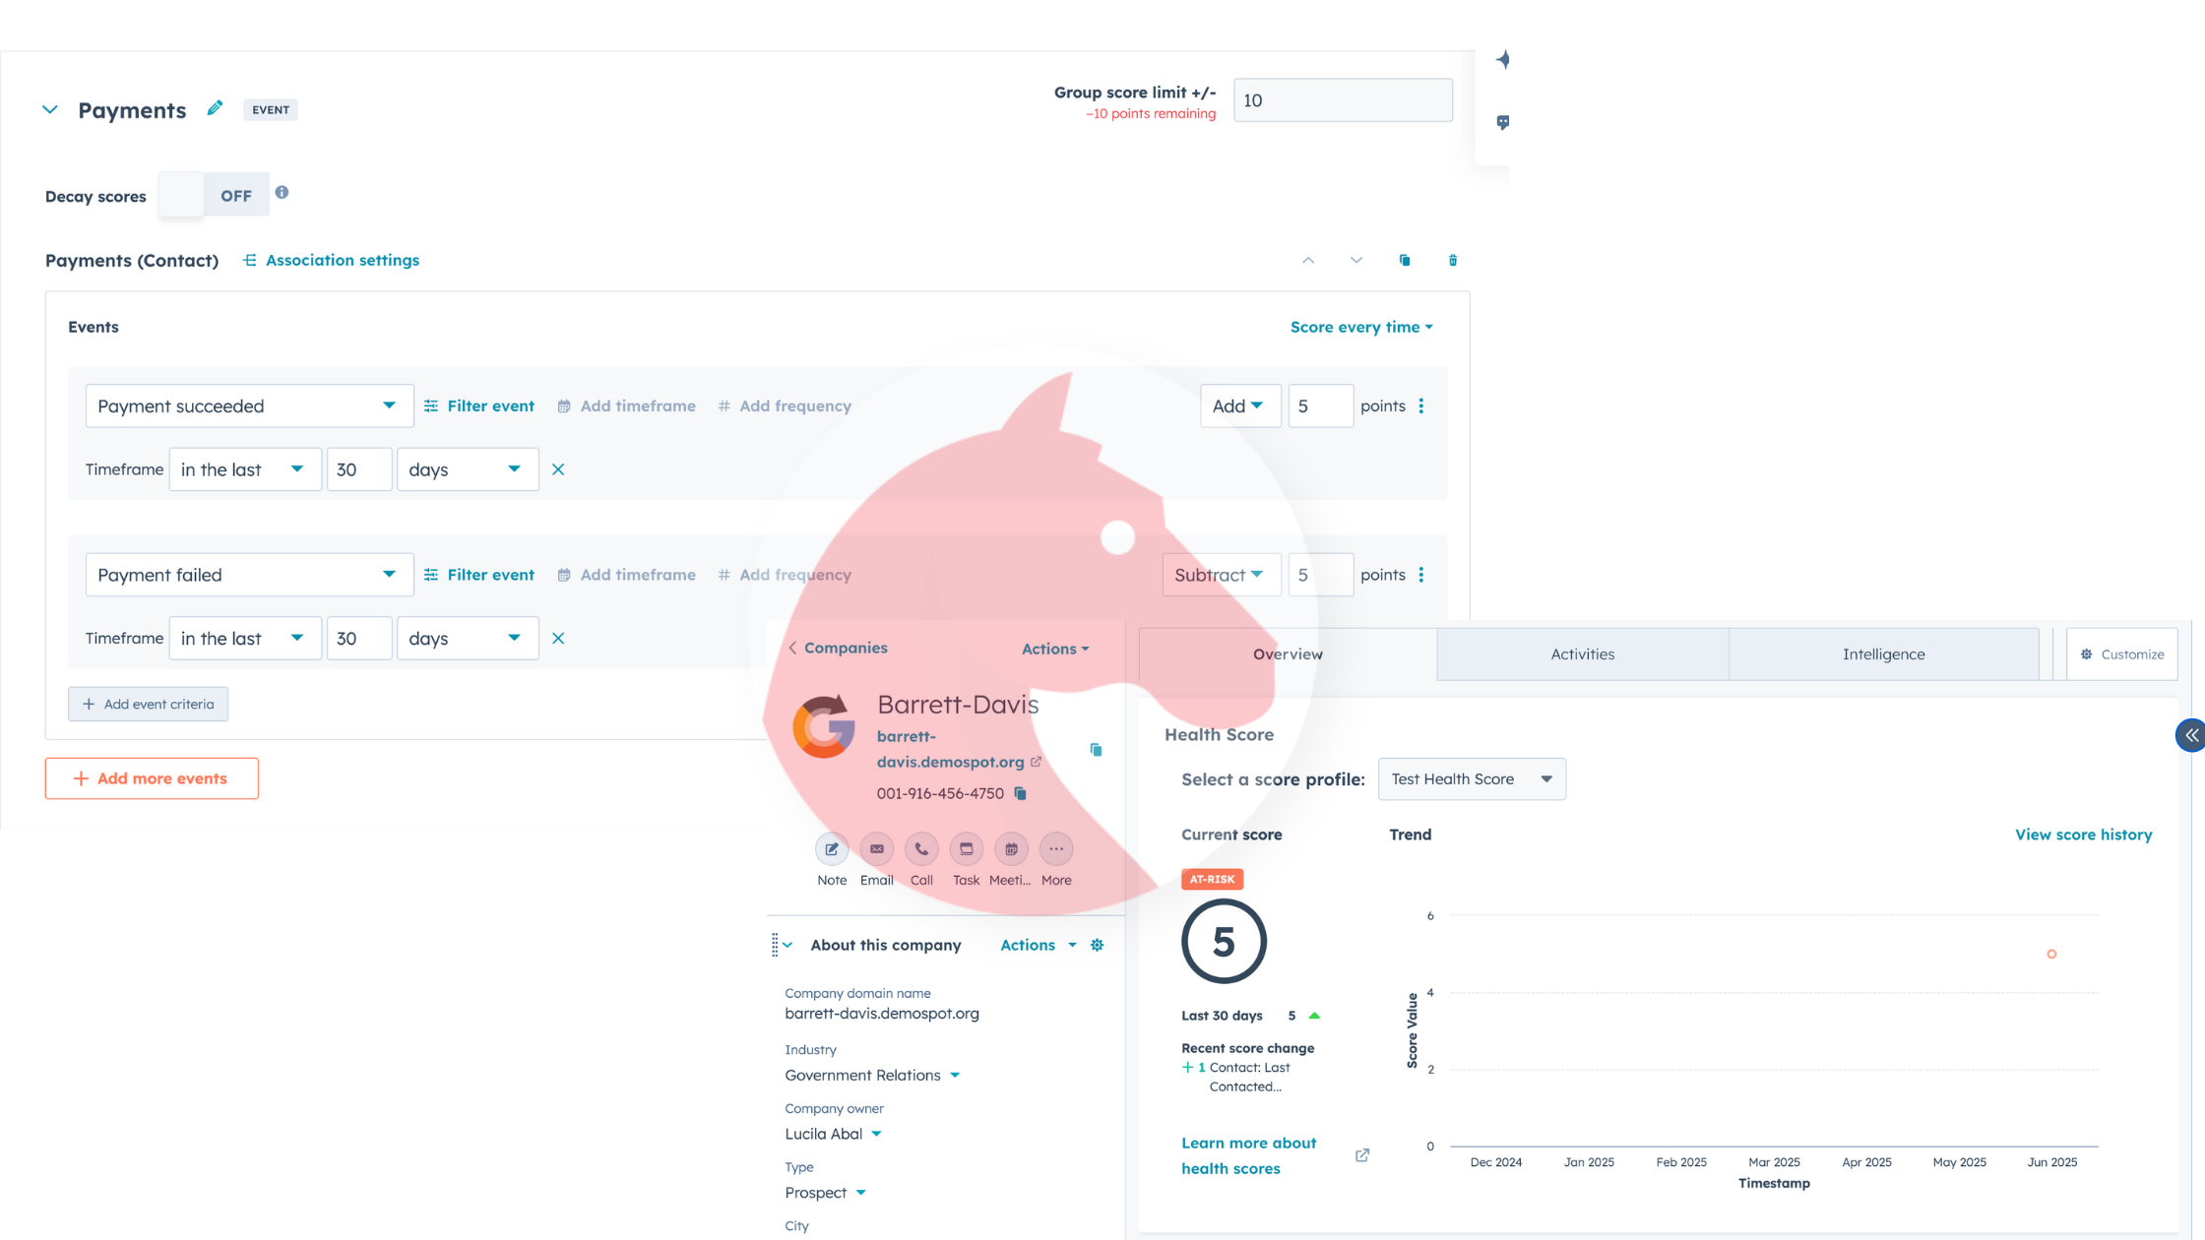Open more options for Payment failed row
Viewport: 2205px width, 1240px height.
coord(1421,575)
